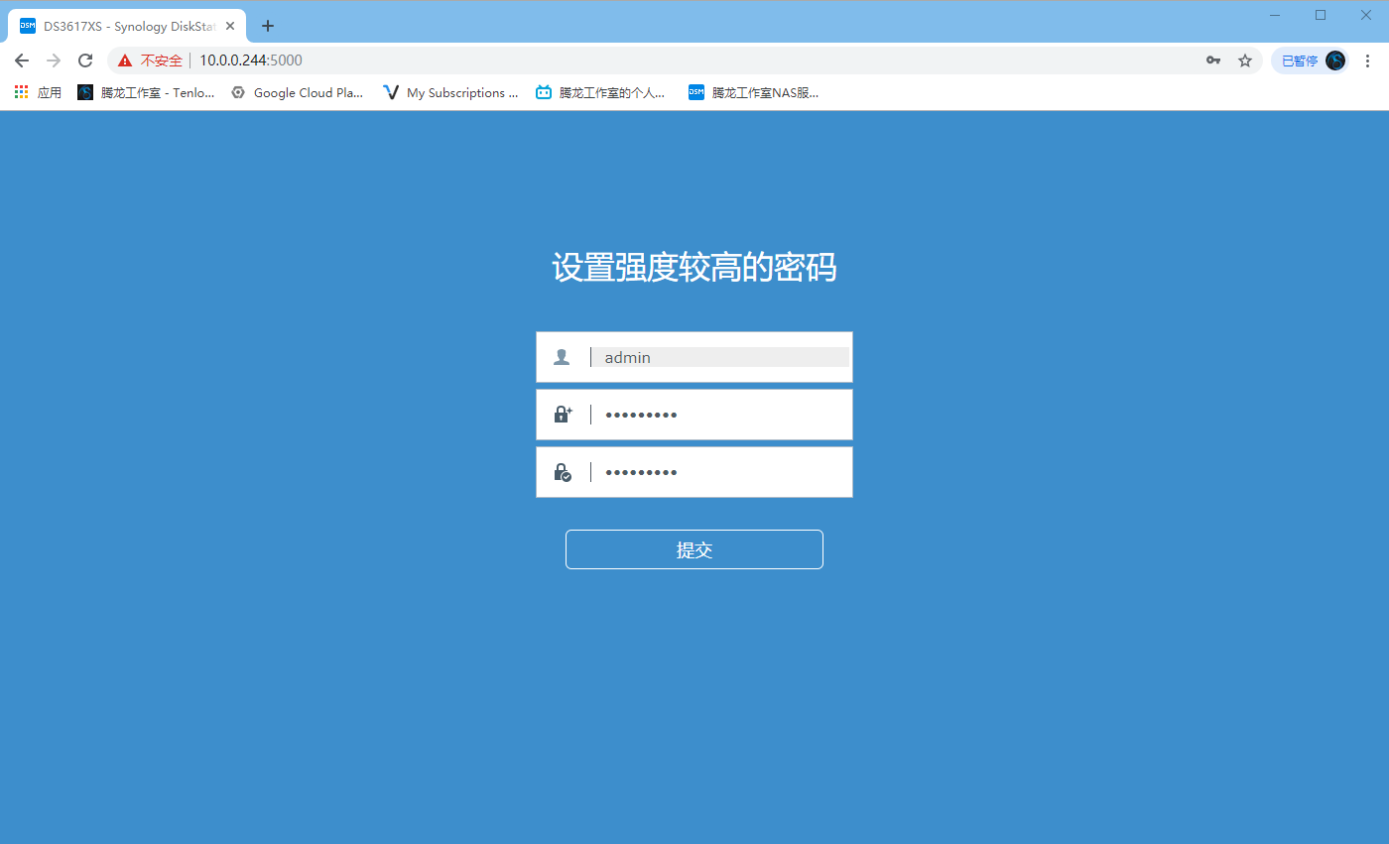This screenshot has width=1389, height=844.
Task: Go back with the browser back arrow
Action: (22, 60)
